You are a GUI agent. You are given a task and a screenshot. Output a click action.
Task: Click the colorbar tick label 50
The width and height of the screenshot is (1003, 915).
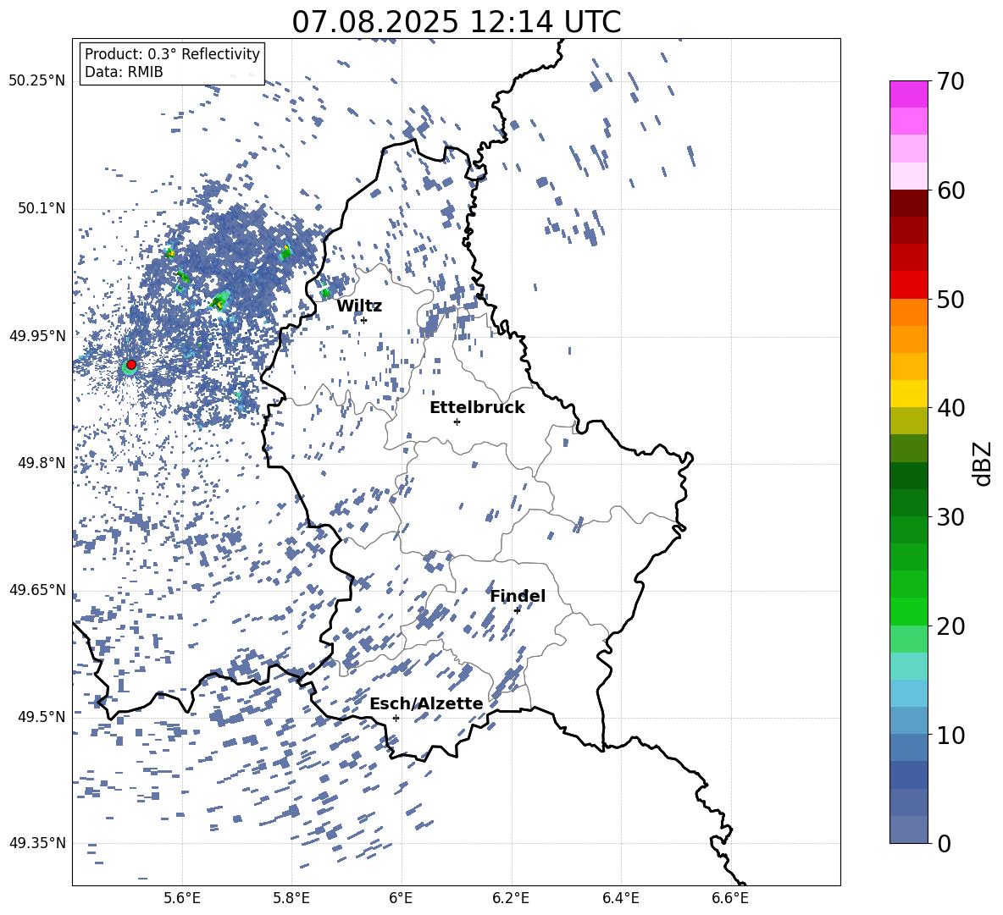(950, 299)
